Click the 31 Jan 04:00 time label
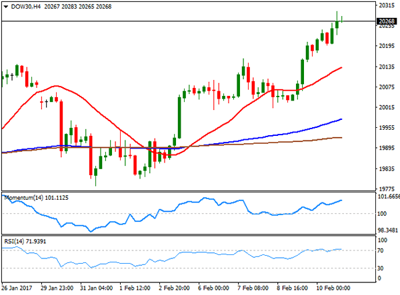 (97, 288)
